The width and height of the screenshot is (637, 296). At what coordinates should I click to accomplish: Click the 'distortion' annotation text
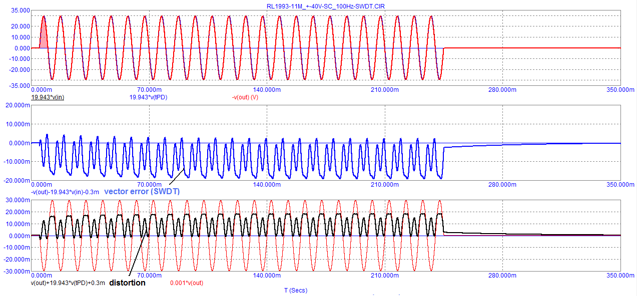128,283
